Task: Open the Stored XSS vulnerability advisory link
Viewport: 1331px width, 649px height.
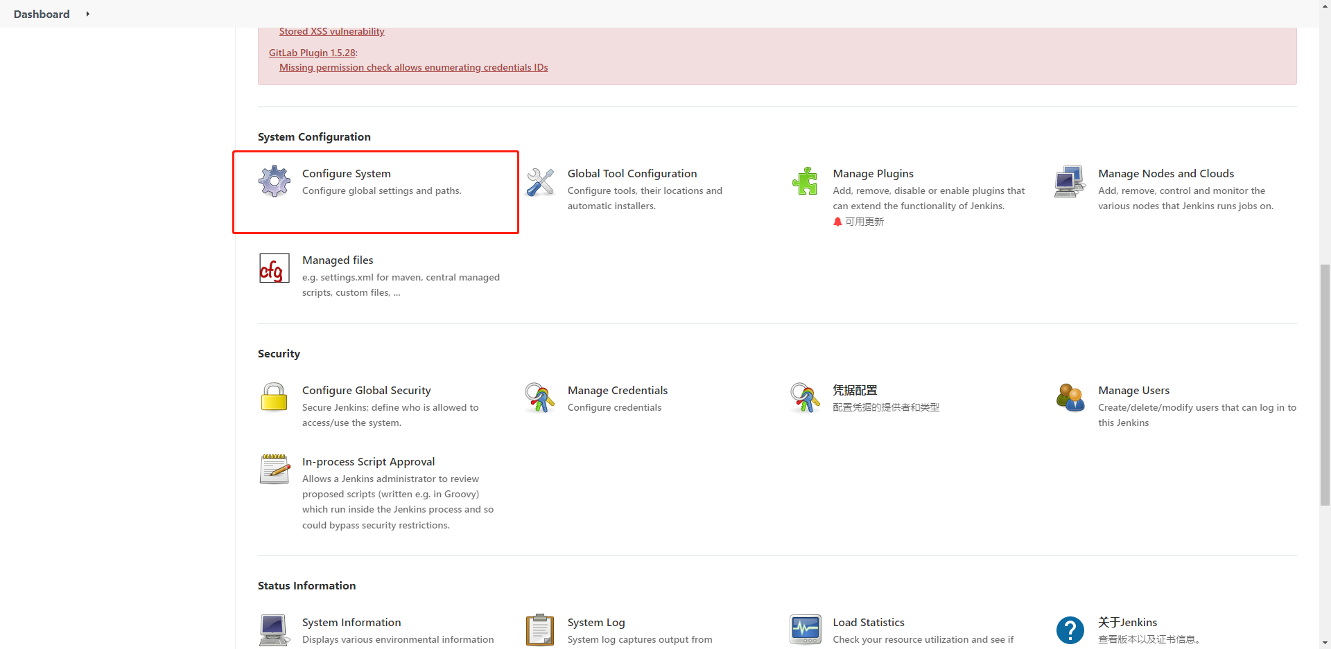Action: 331,32
